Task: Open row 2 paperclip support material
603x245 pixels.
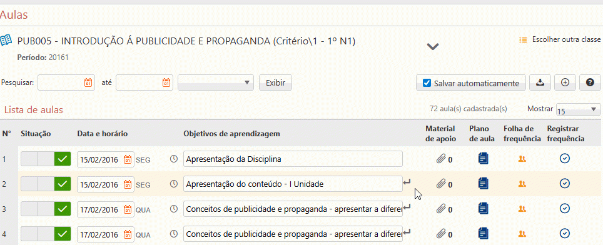Action: tap(441, 184)
